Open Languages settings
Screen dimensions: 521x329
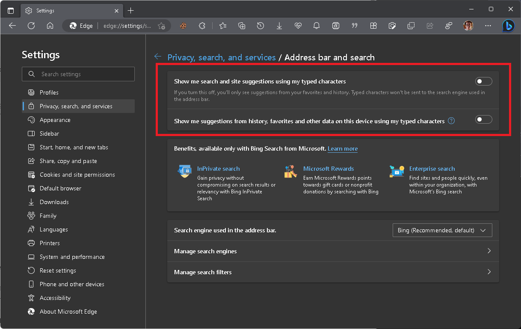[78, 229]
